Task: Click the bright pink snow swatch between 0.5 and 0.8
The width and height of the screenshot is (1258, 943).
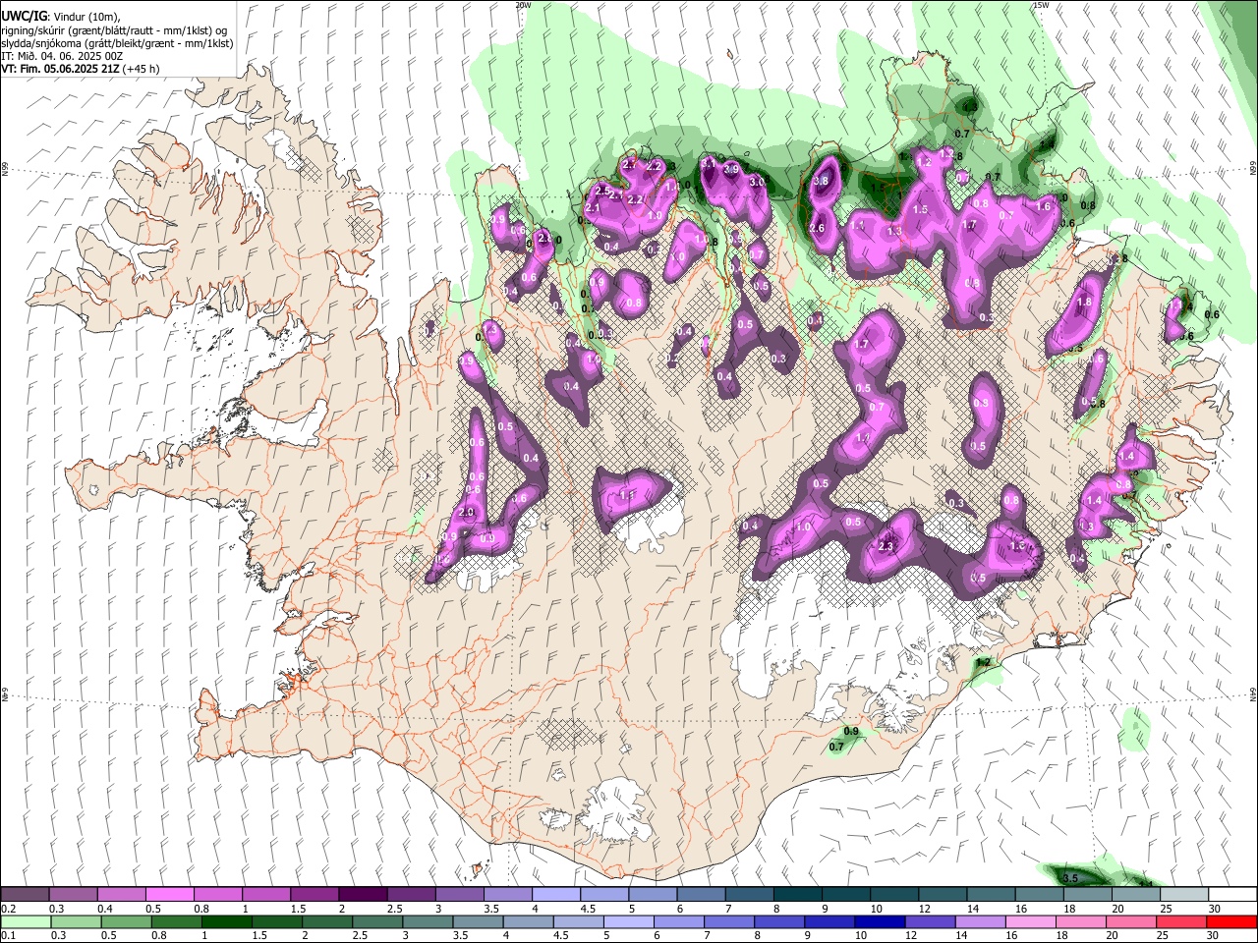Action: tap(169, 895)
